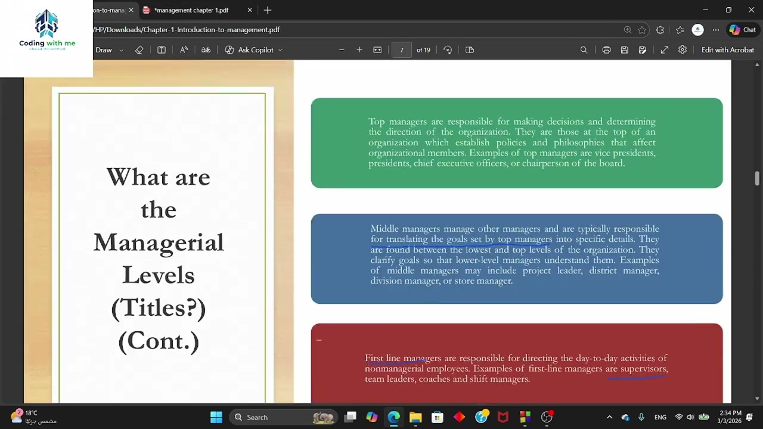Viewport: 763px width, 429px height.
Task: Zoom out with the minus icon
Action: pos(342,50)
